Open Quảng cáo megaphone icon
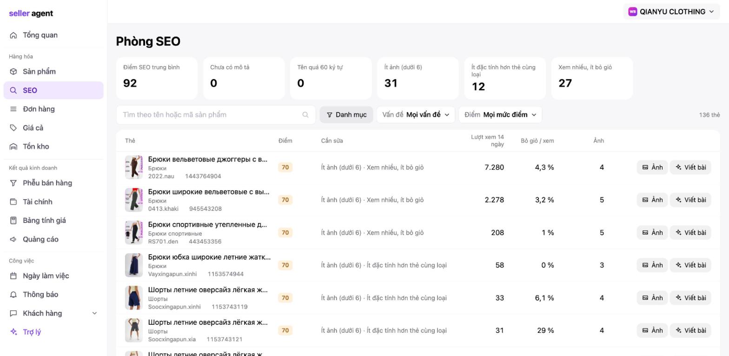This screenshot has height=356, width=729. pyautogui.click(x=13, y=239)
